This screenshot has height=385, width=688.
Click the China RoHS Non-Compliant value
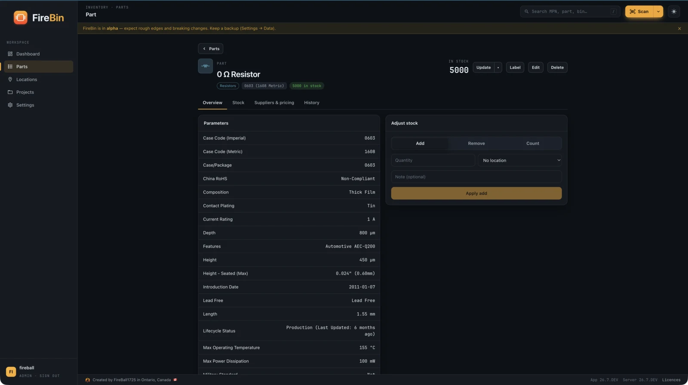point(358,179)
